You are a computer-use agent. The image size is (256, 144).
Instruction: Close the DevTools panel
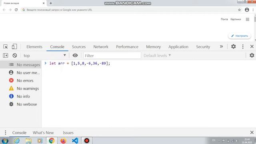coord(252,46)
